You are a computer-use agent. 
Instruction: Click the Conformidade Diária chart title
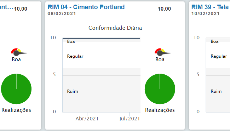[x=115, y=28]
